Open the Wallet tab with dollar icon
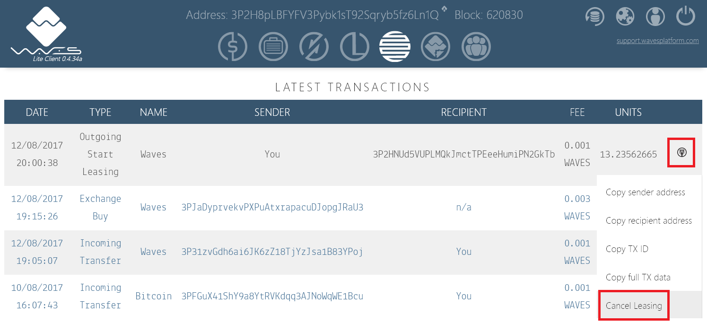Viewport: 707px width, 323px height. tap(233, 47)
